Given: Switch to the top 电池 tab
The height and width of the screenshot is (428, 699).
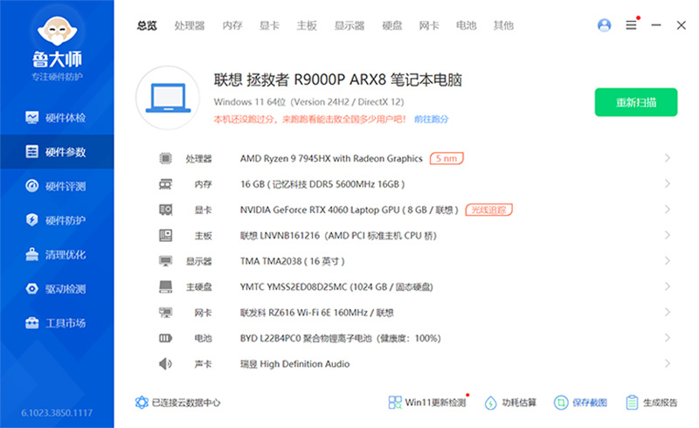Looking at the screenshot, I should click(467, 26).
